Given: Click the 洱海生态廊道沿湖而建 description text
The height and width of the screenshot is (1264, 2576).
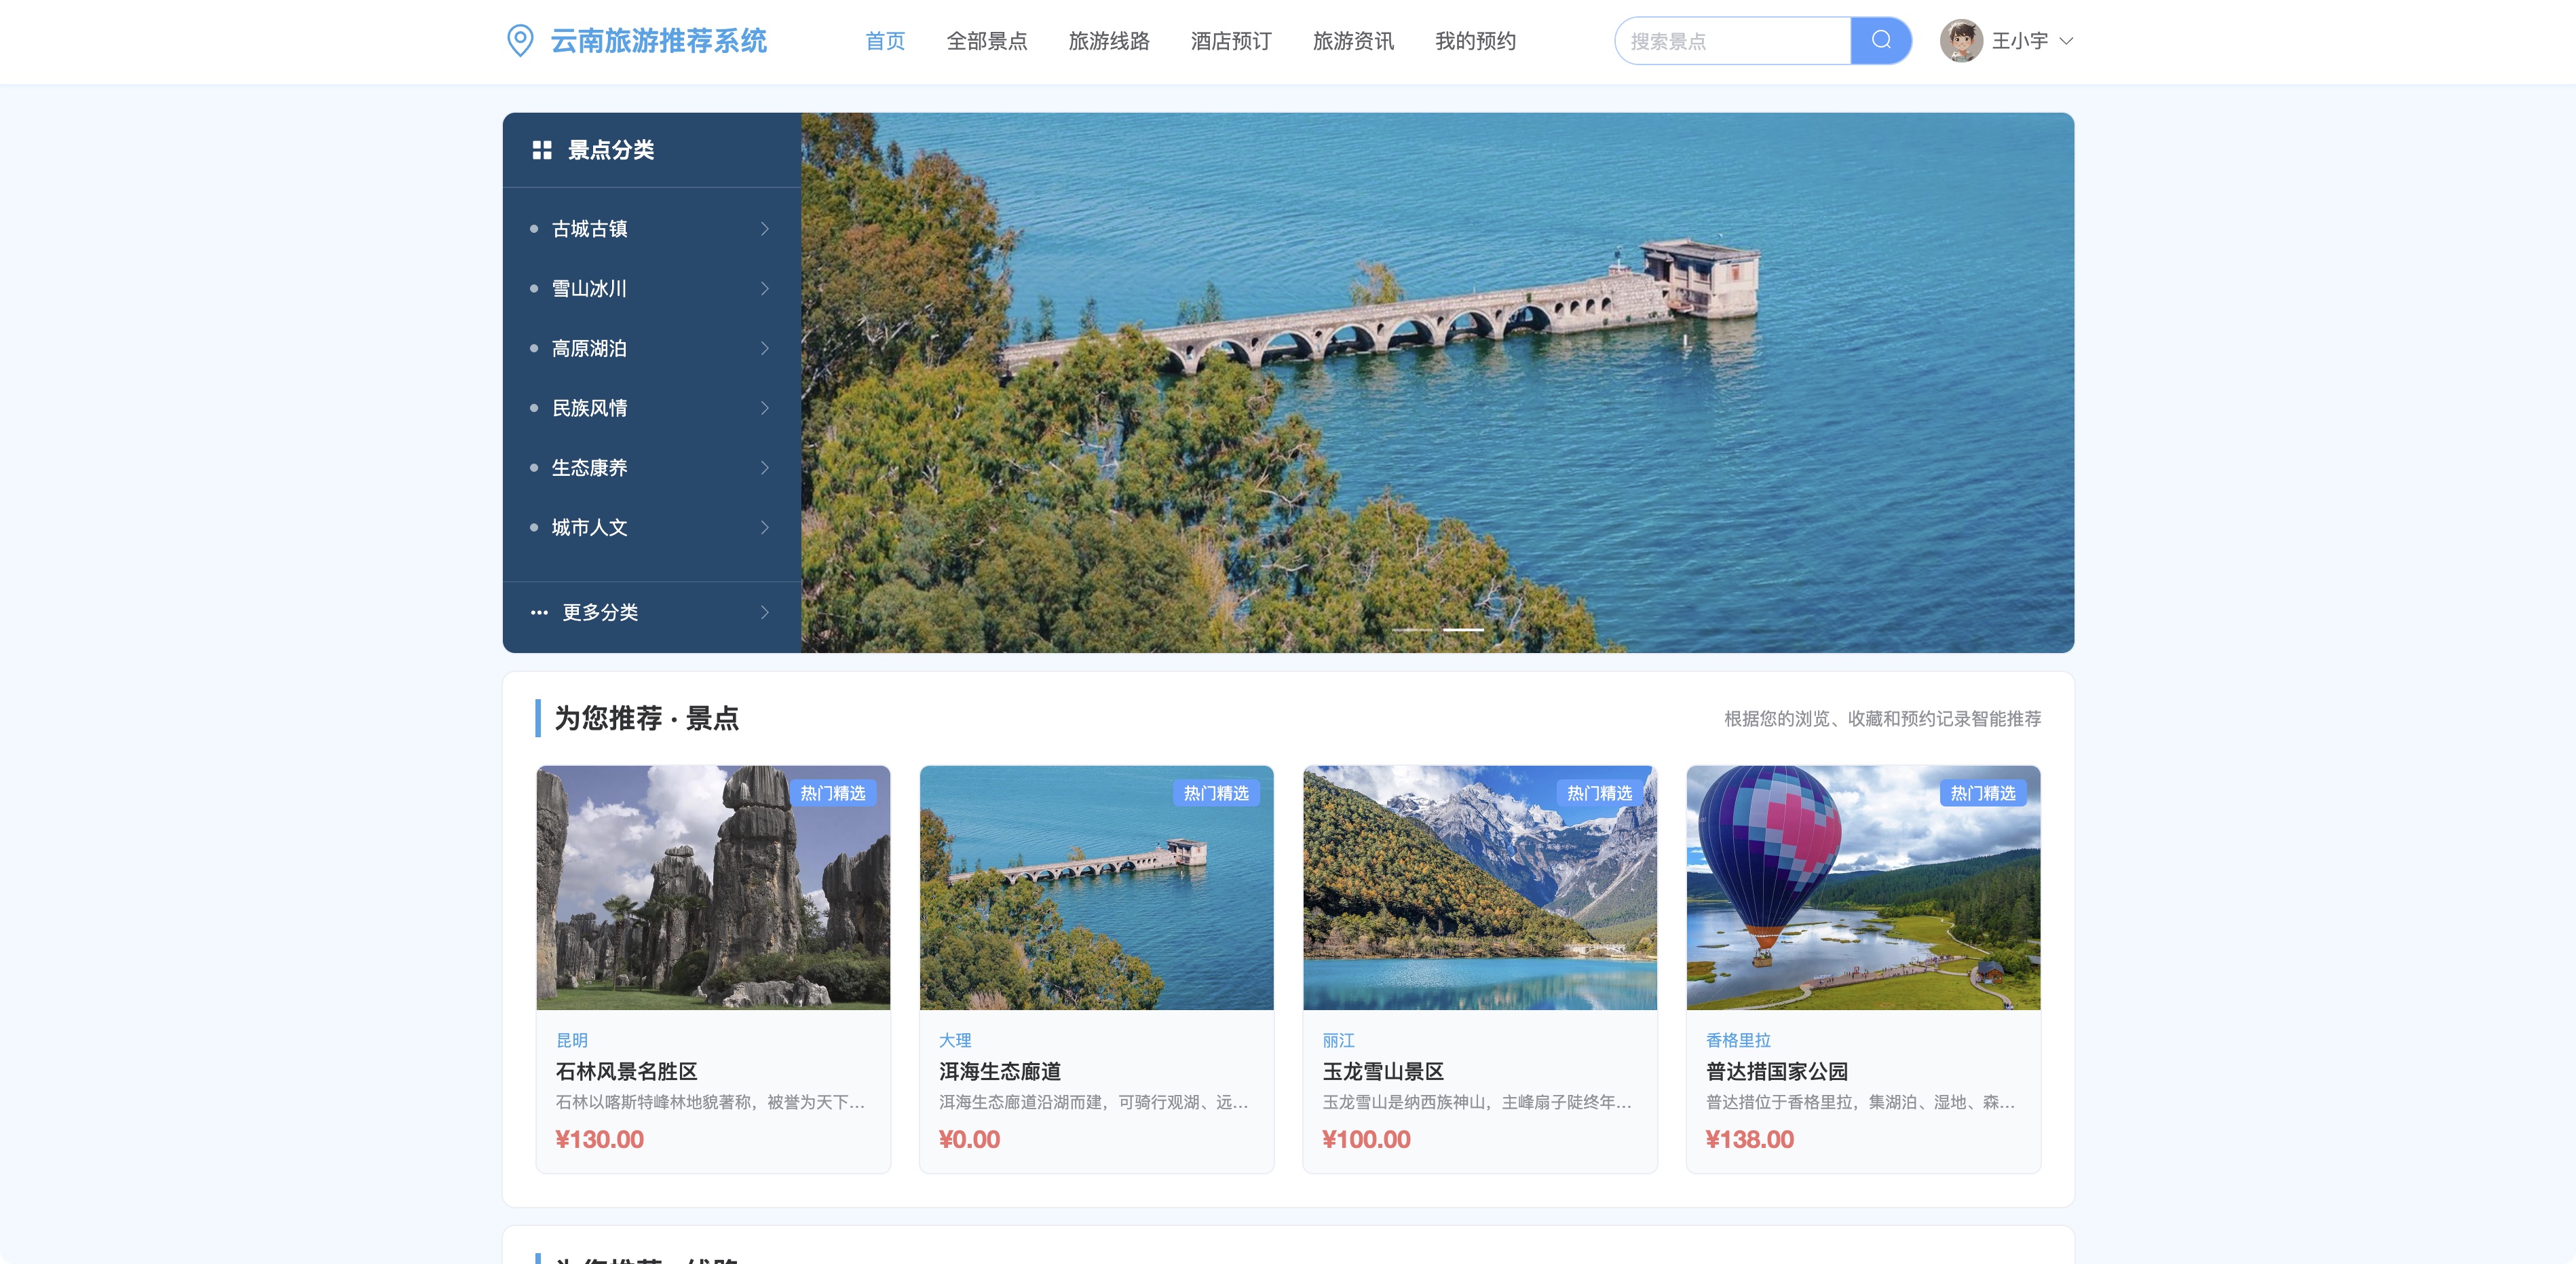Looking at the screenshot, I should tap(1094, 1102).
